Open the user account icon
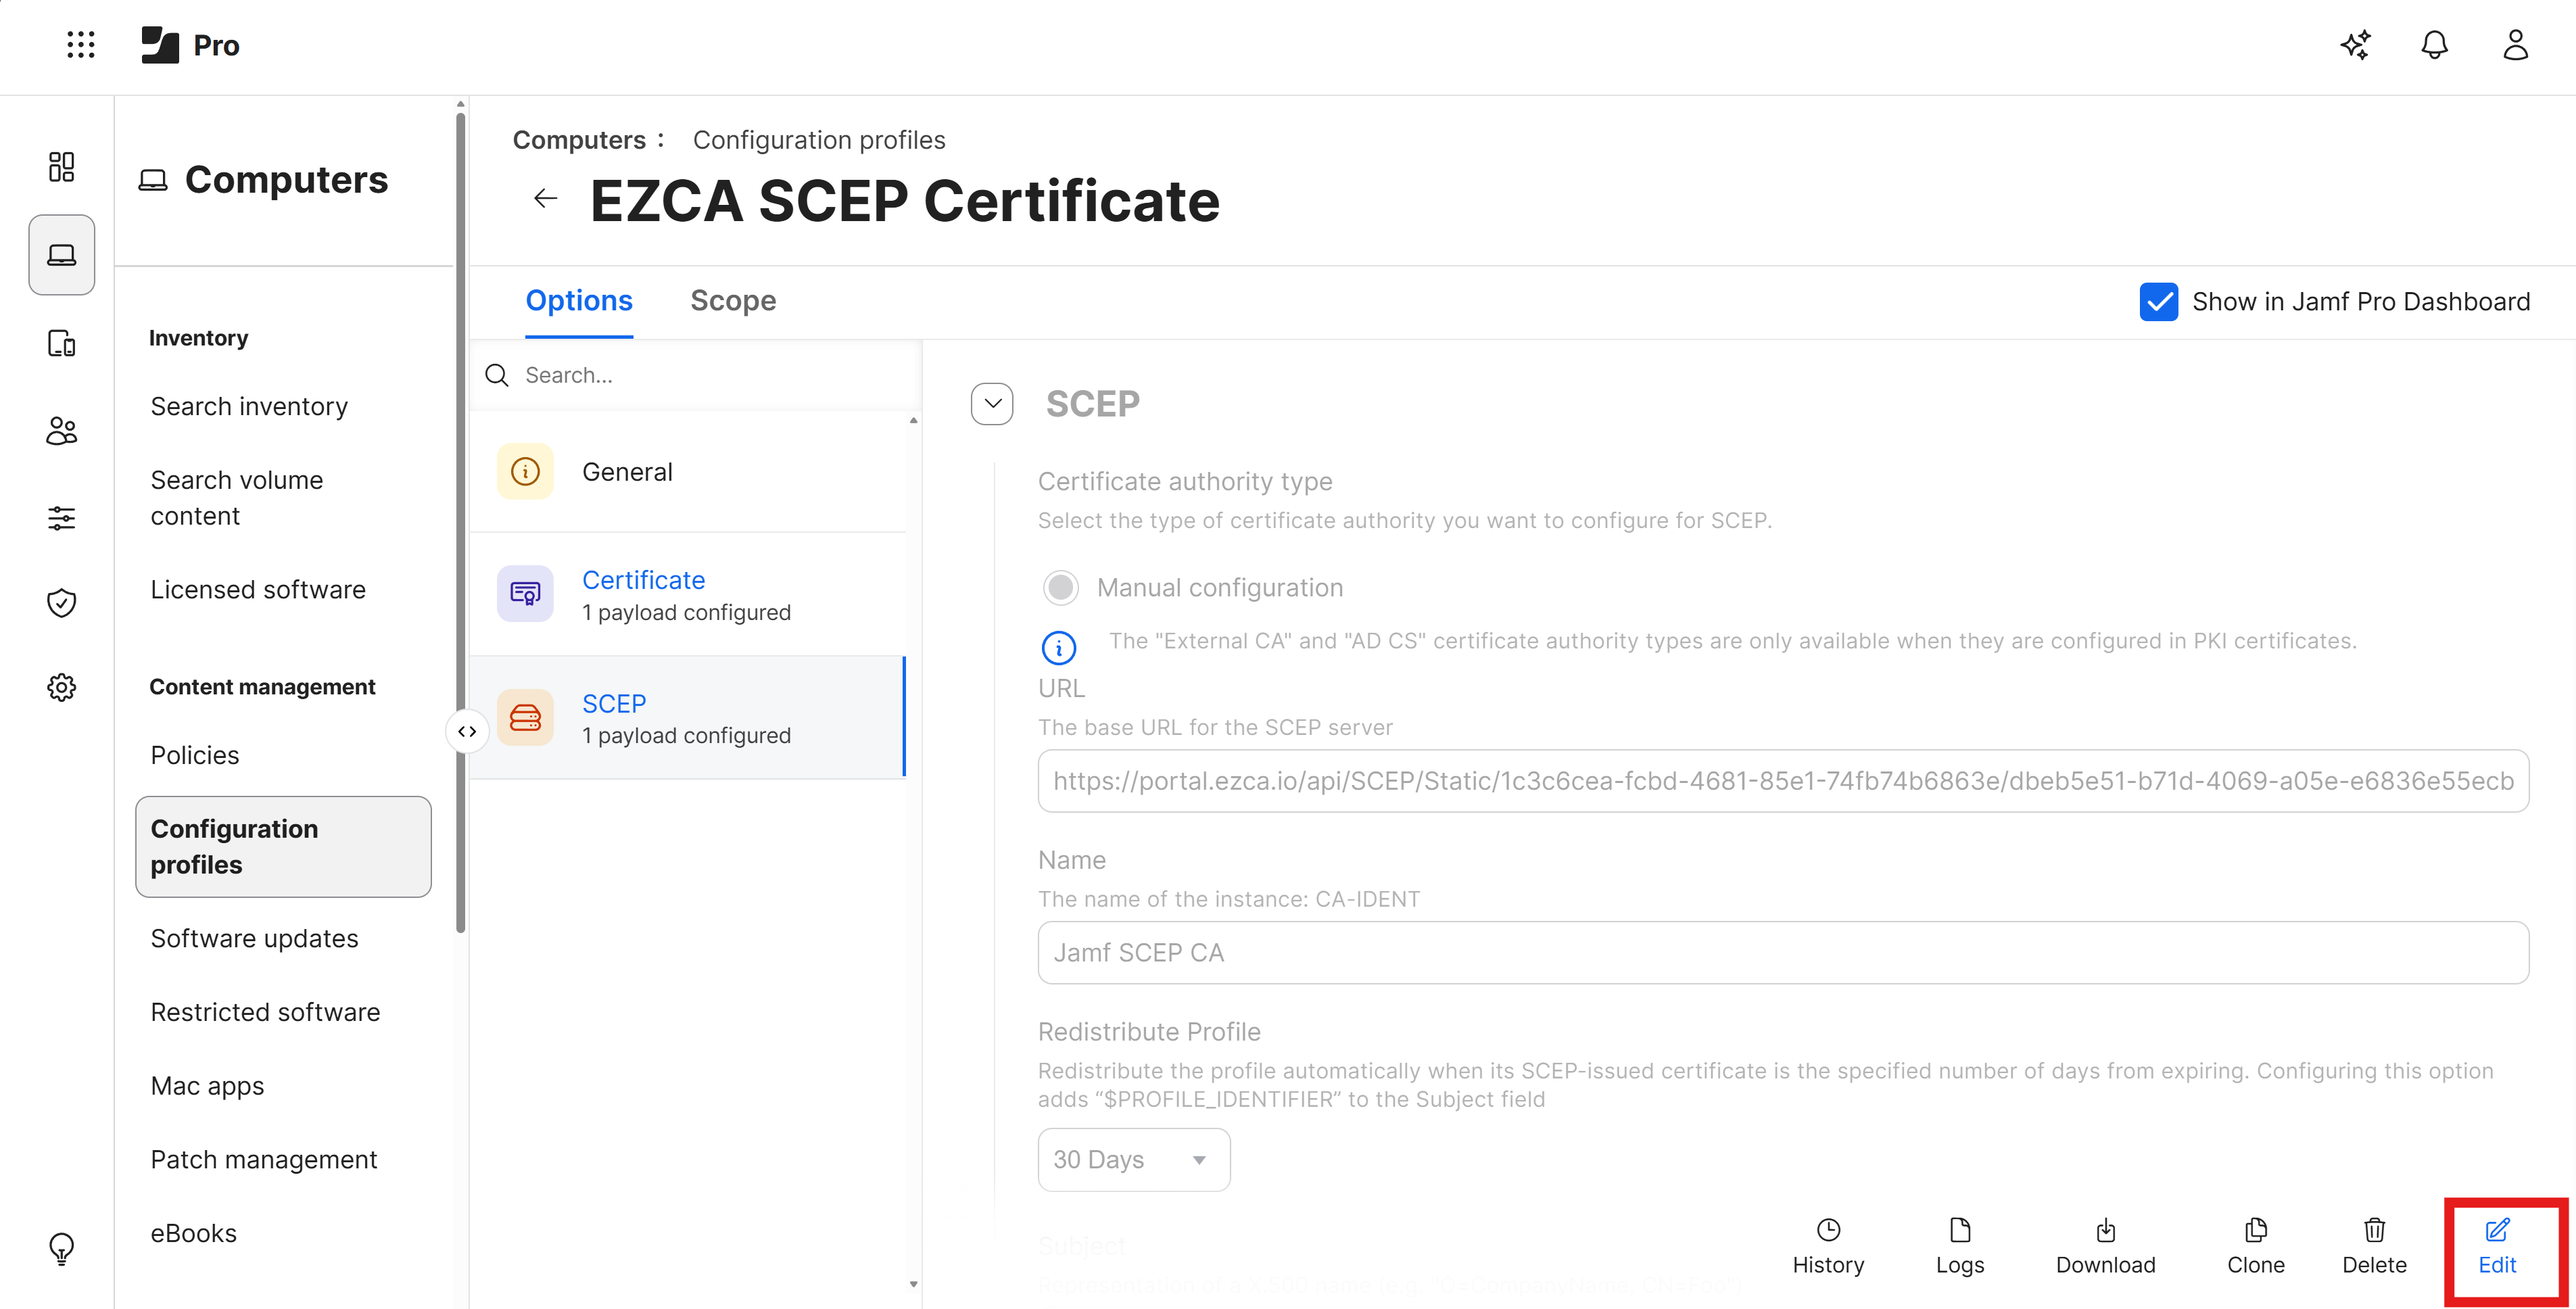Image resolution: width=2576 pixels, height=1309 pixels. [2515, 45]
